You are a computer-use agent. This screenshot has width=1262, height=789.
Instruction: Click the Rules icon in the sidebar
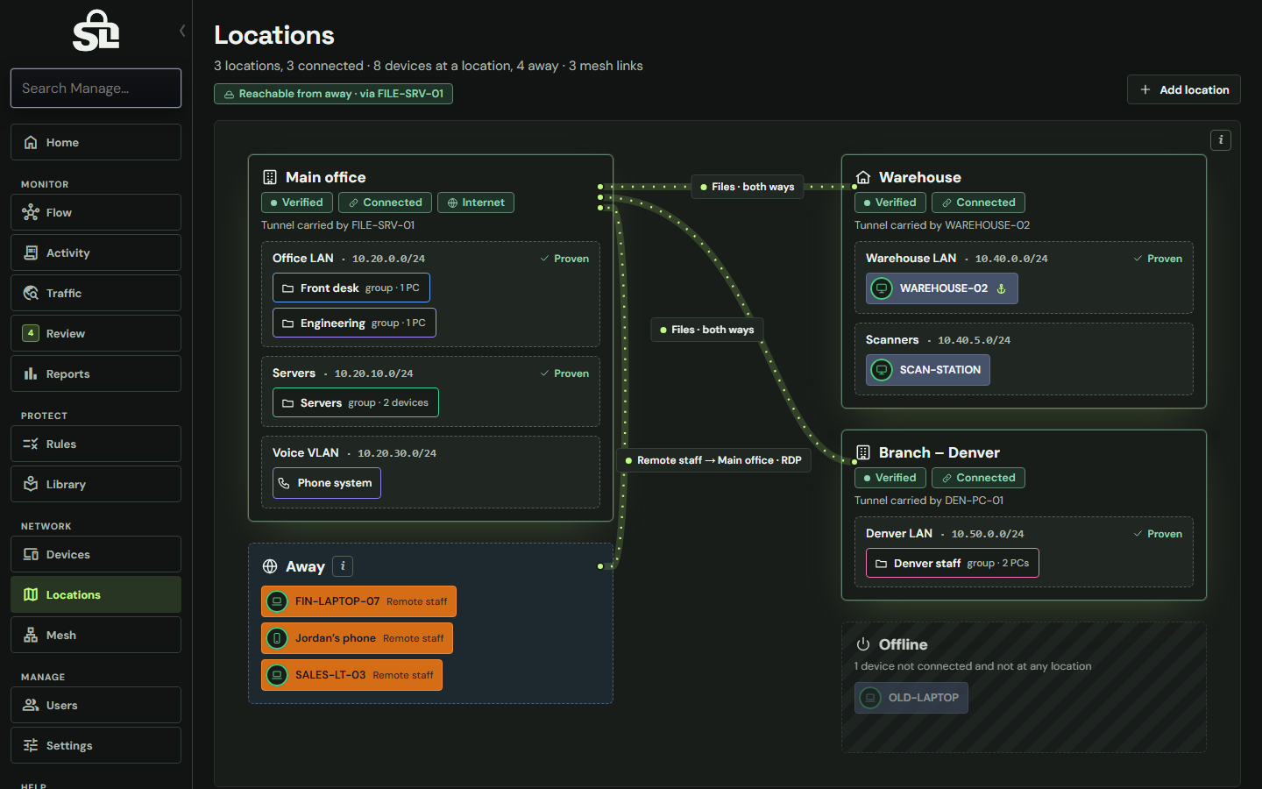(31, 444)
